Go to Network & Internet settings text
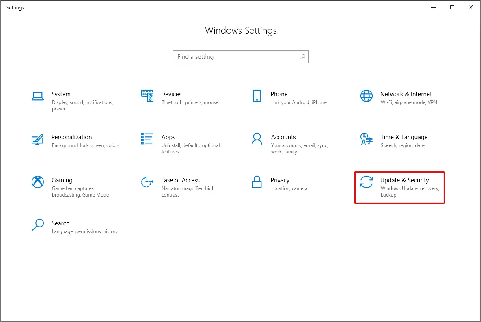 click(406, 94)
